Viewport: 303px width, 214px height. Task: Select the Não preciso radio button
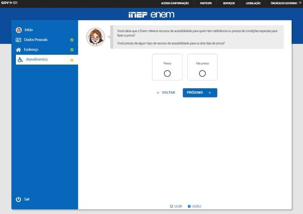click(x=202, y=73)
